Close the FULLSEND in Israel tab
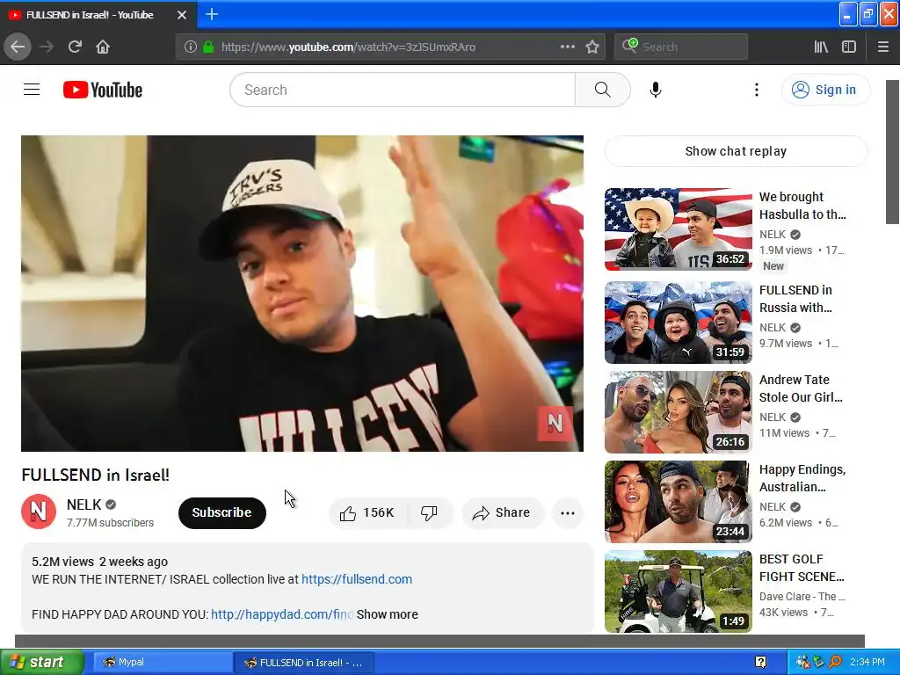This screenshot has width=900, height=675. [182, 15]
